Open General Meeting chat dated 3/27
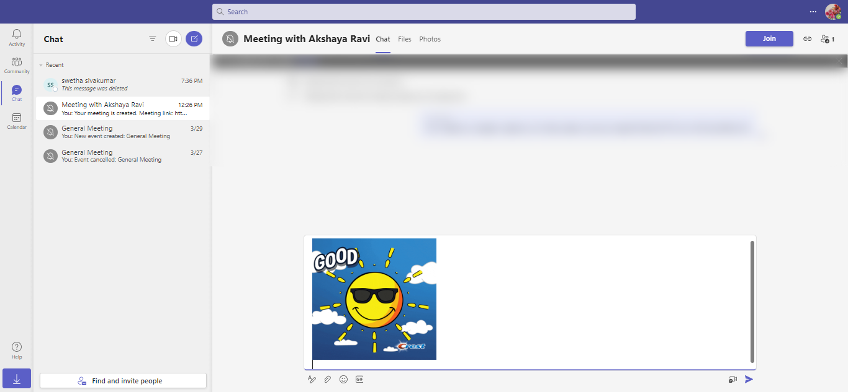The width and height of the screenshot is (848, 392). 122,156
